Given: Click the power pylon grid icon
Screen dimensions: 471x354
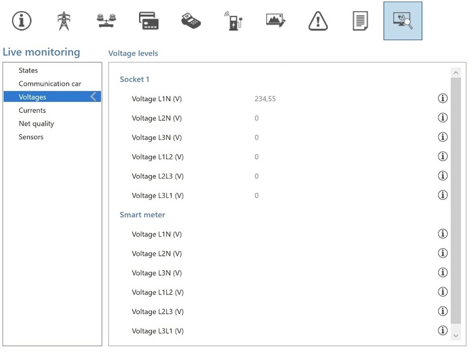Looking at the screenshot, I should (63, 21).
